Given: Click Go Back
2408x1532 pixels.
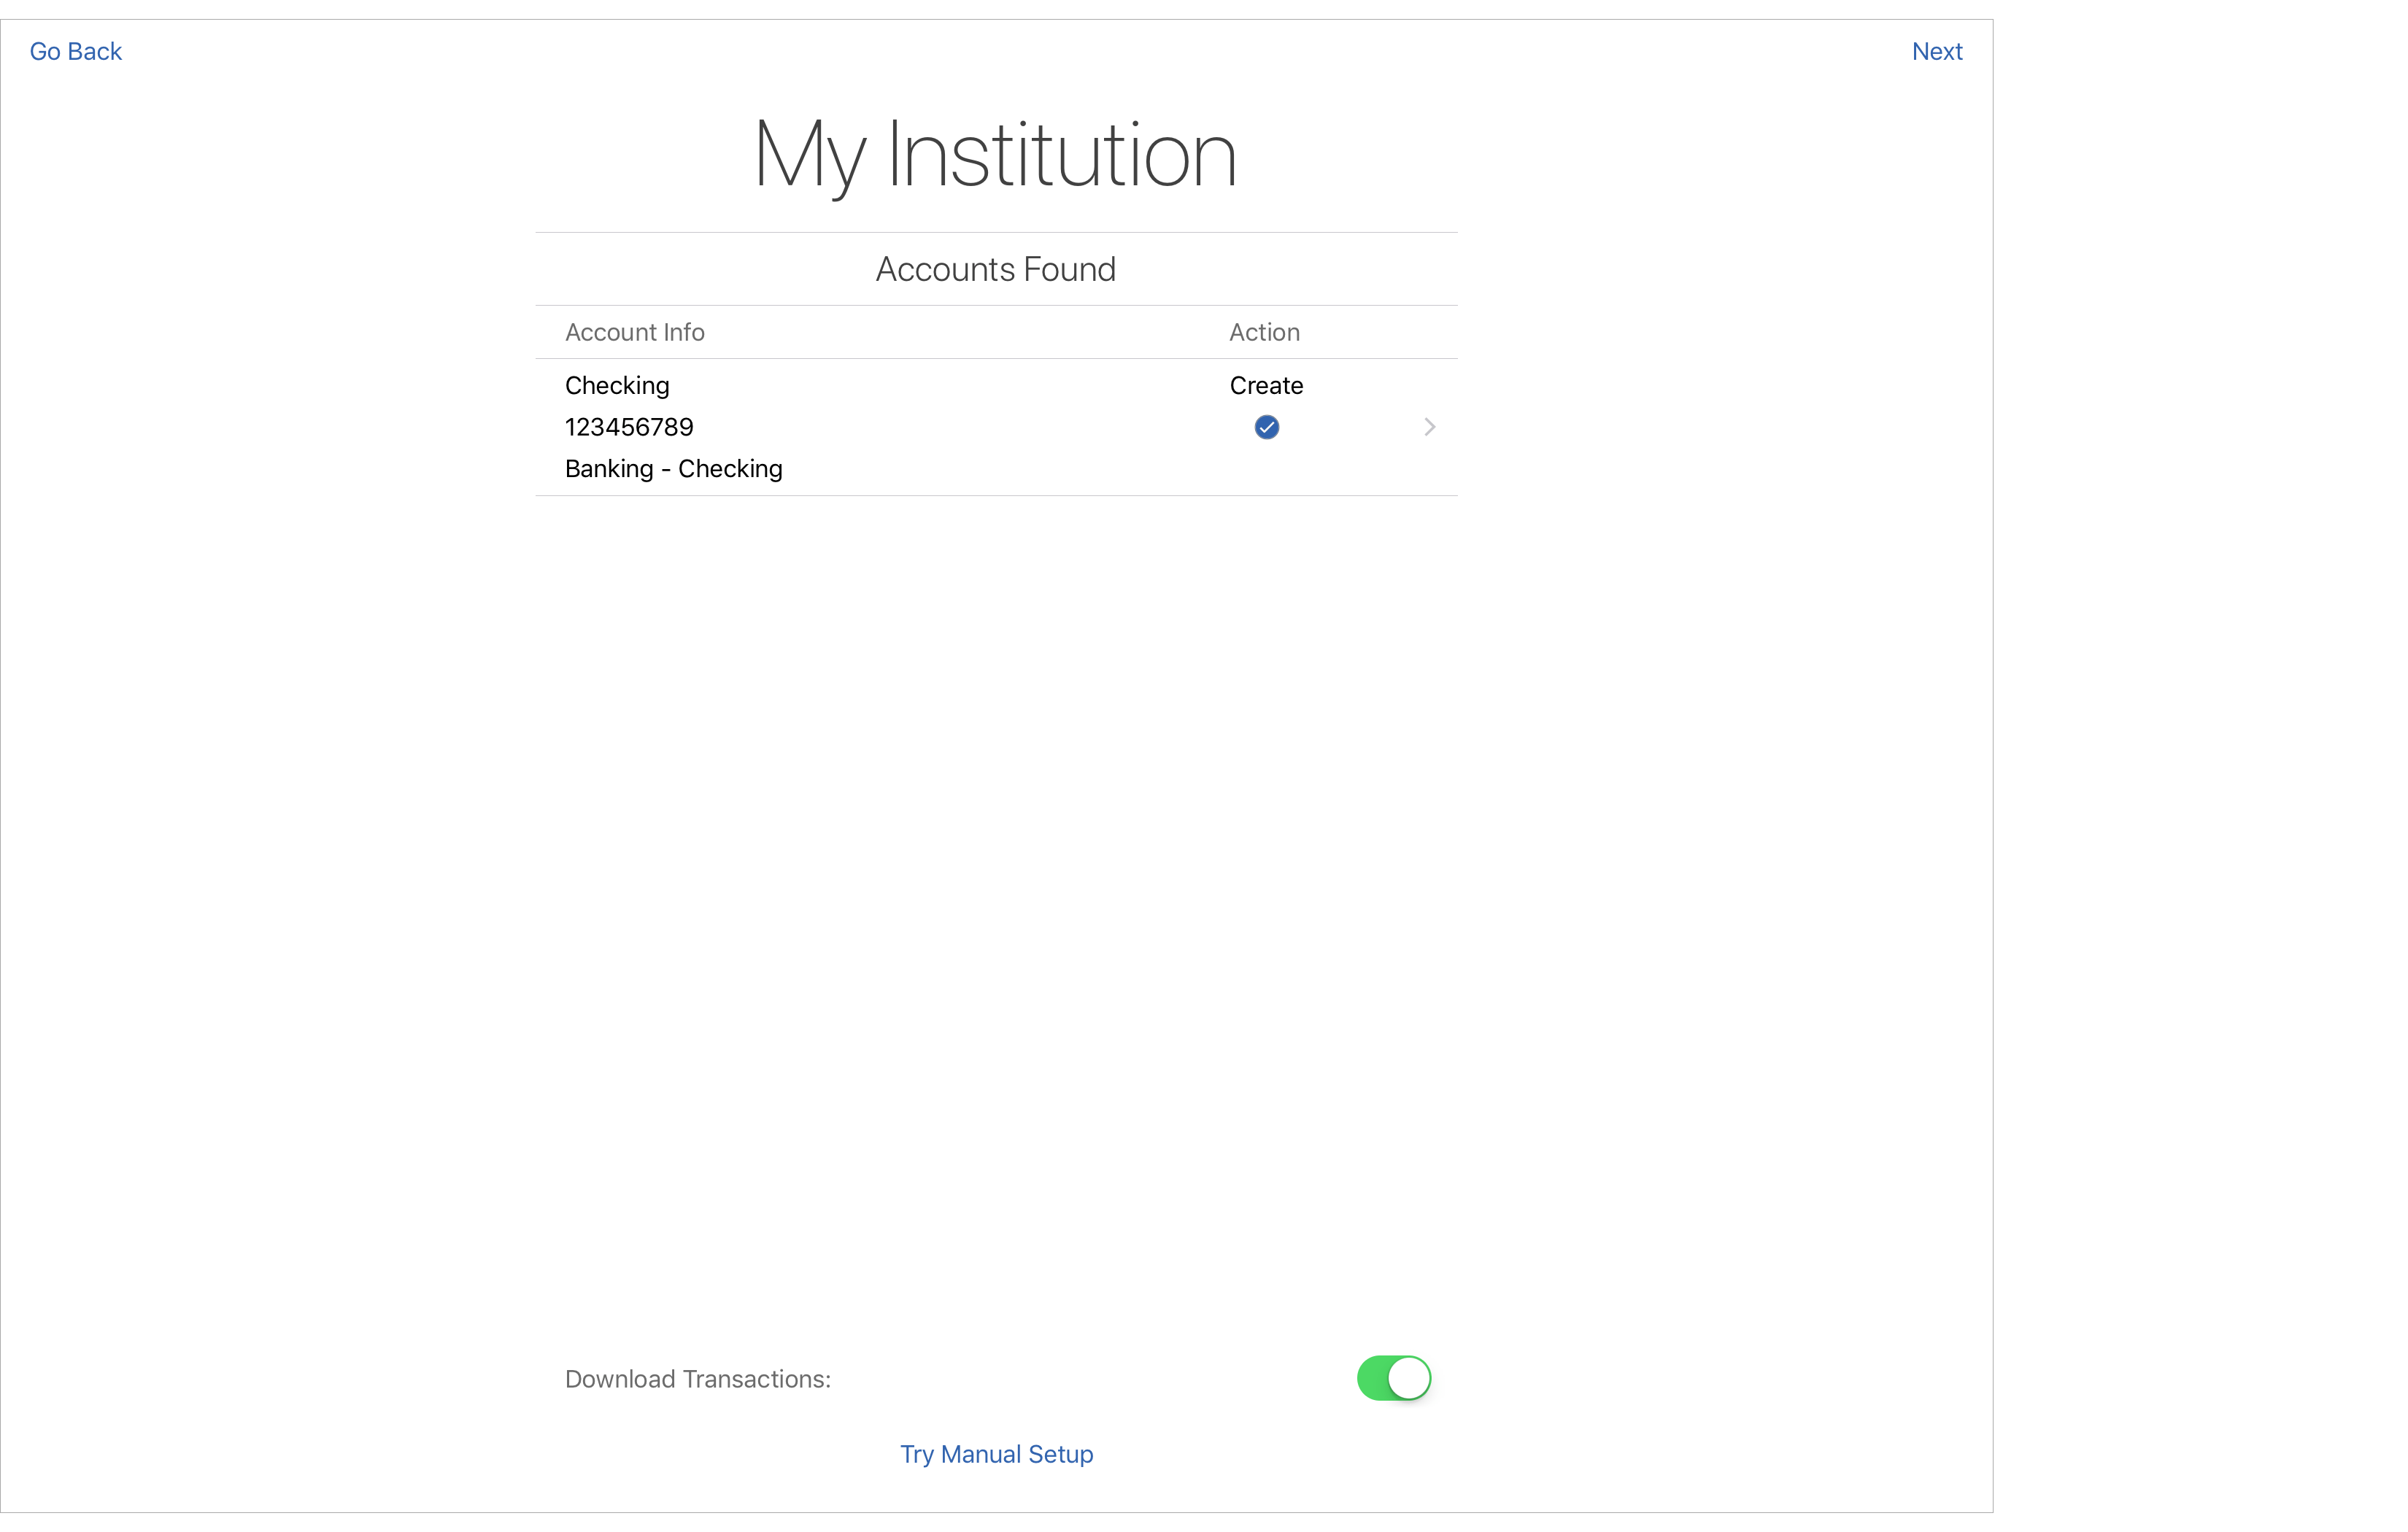Looking at the screenshot, I should tap(75, 50).
